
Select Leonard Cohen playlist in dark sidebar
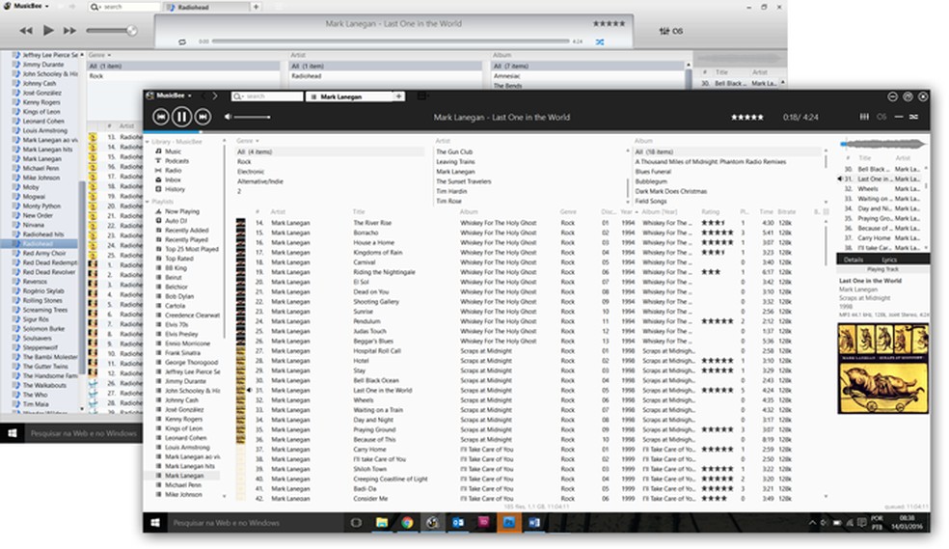(x=185, y=438)
